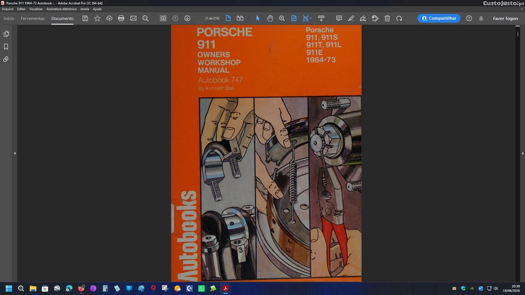Select the highlight text pen

tap(351, 18)
